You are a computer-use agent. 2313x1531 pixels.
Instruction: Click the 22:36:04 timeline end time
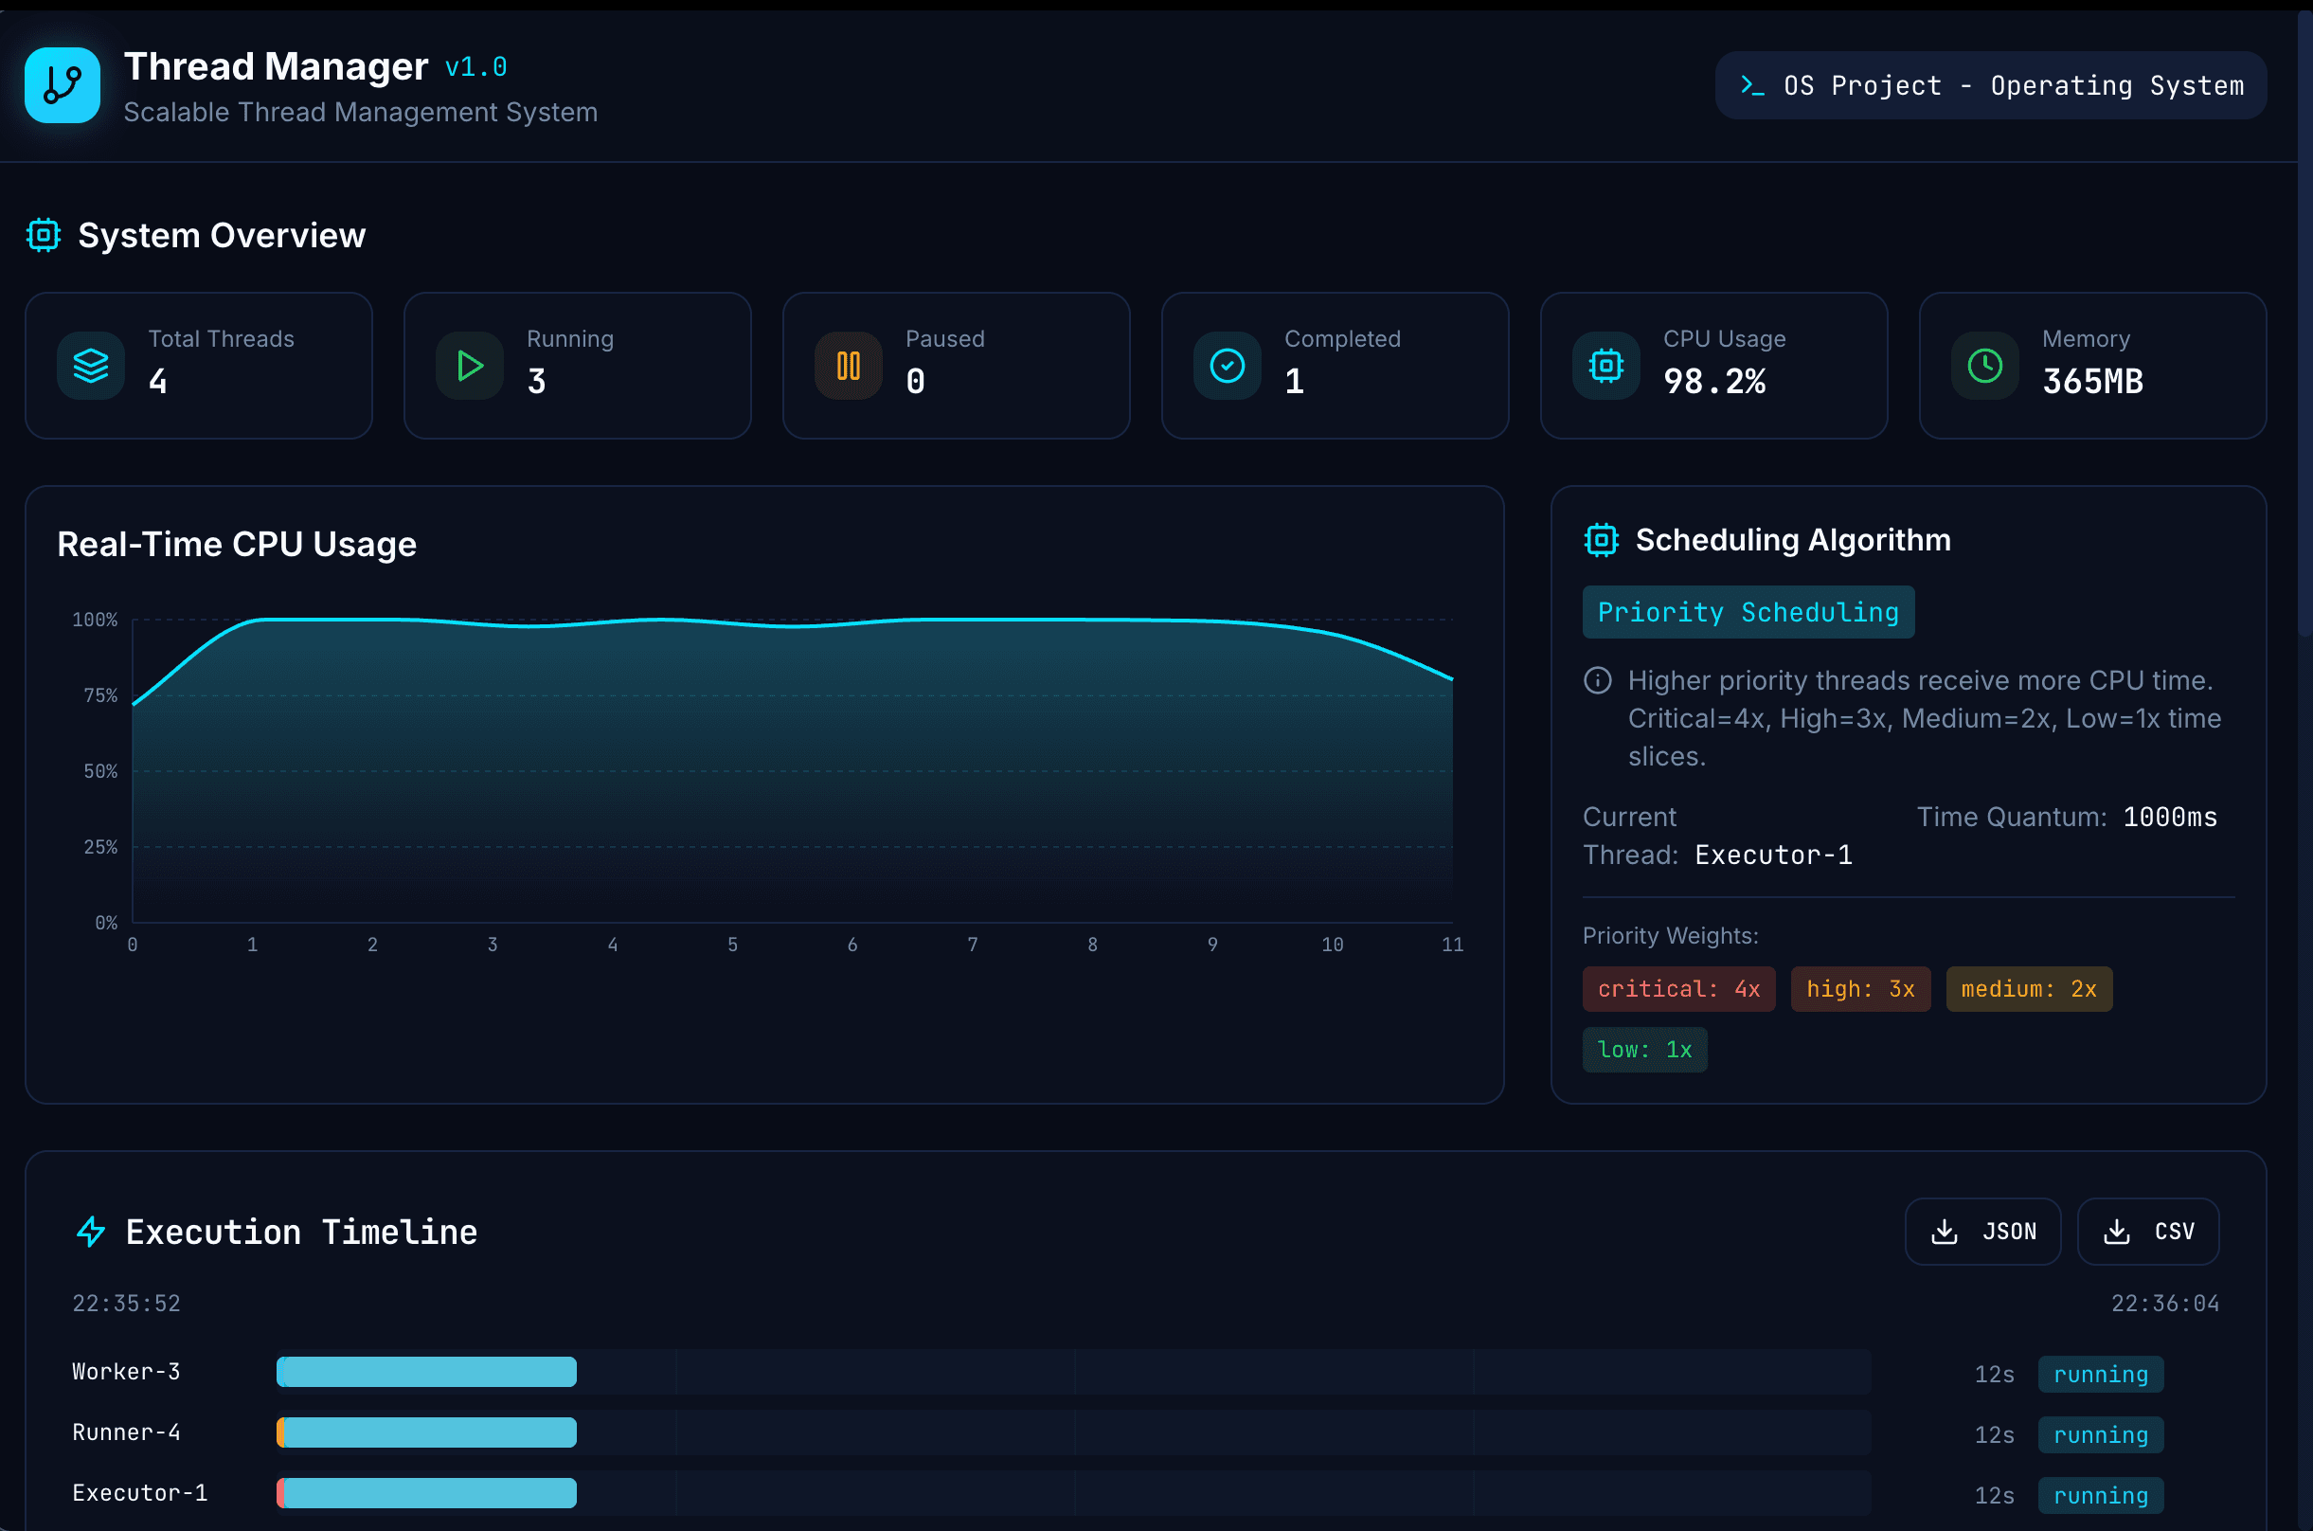(x=2163, y=1304)
